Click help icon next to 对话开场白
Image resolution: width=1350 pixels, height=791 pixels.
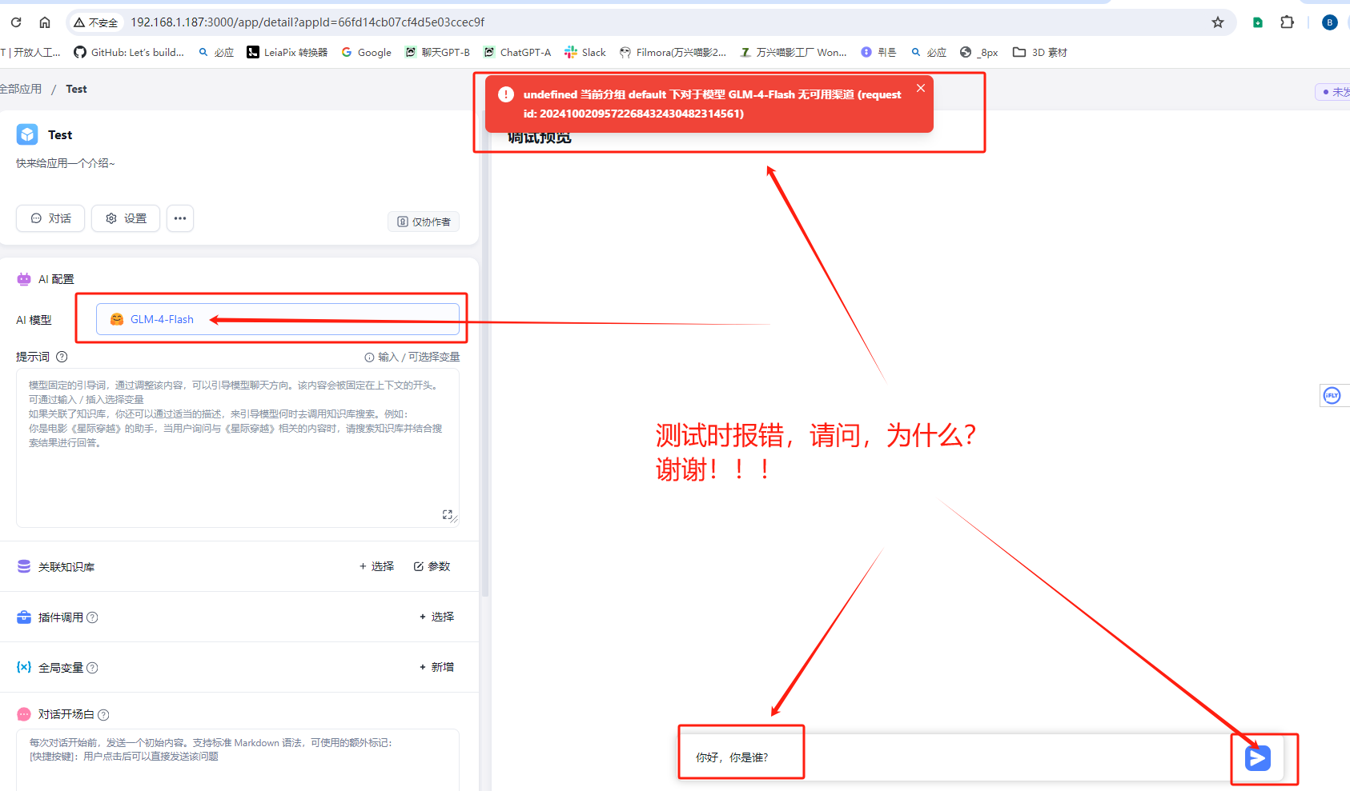click(x=103, y=715)
